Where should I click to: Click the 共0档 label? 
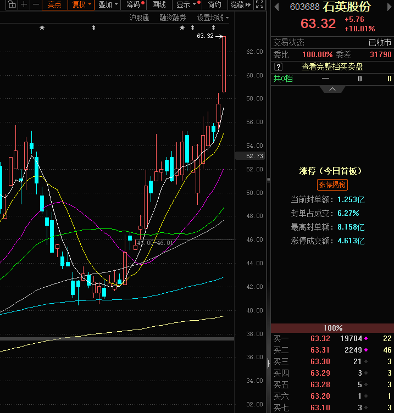click(283, 79)
